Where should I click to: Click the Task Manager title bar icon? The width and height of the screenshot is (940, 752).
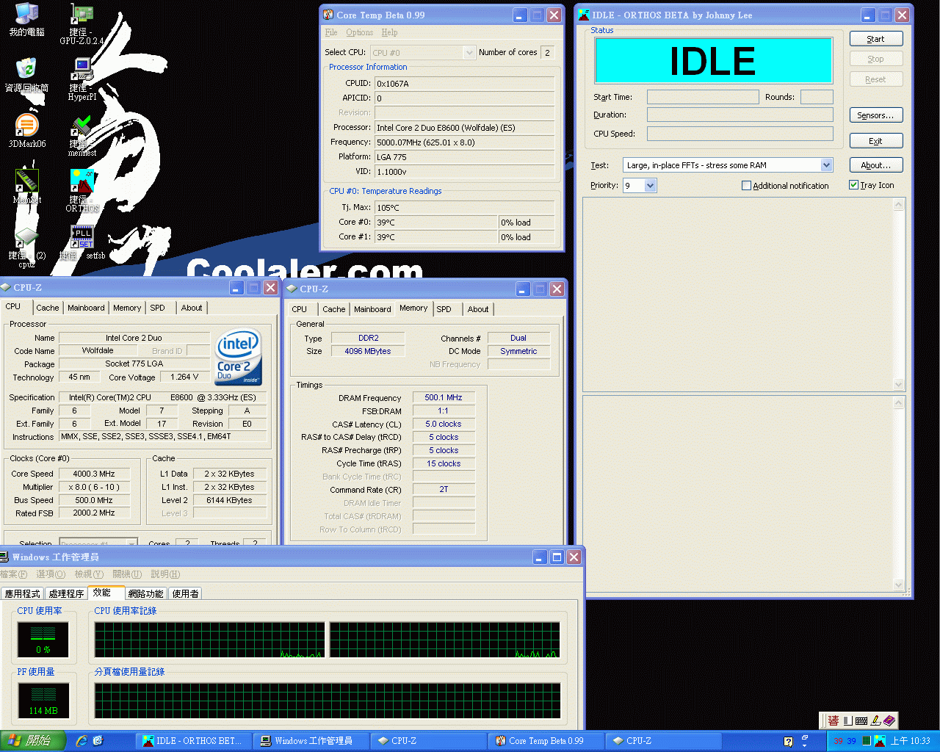click(x=4, y=557)
